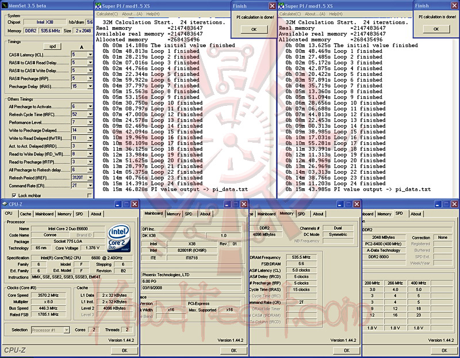460x358 pixels.
Task: Expand the Act. to Act. Delayed (tRRD) dropdown
Action: pos(90,146)
